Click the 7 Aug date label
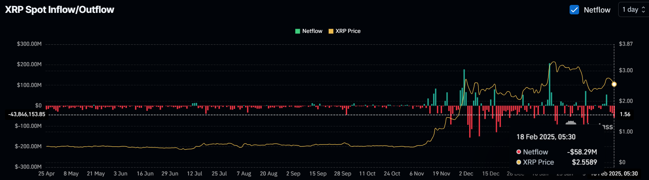The width and height of the screenshot is (649, 180). (x=244, y=174)
